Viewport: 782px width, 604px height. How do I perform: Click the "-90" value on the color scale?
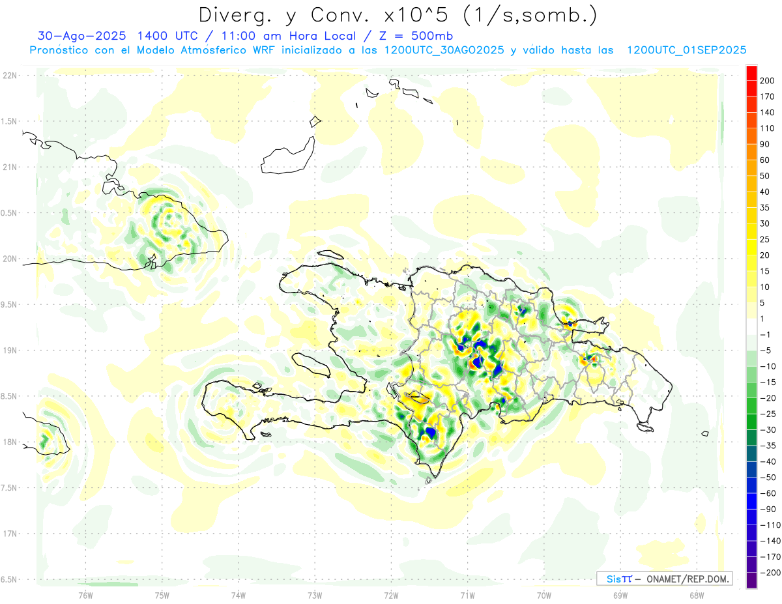(x=768, y=510)
